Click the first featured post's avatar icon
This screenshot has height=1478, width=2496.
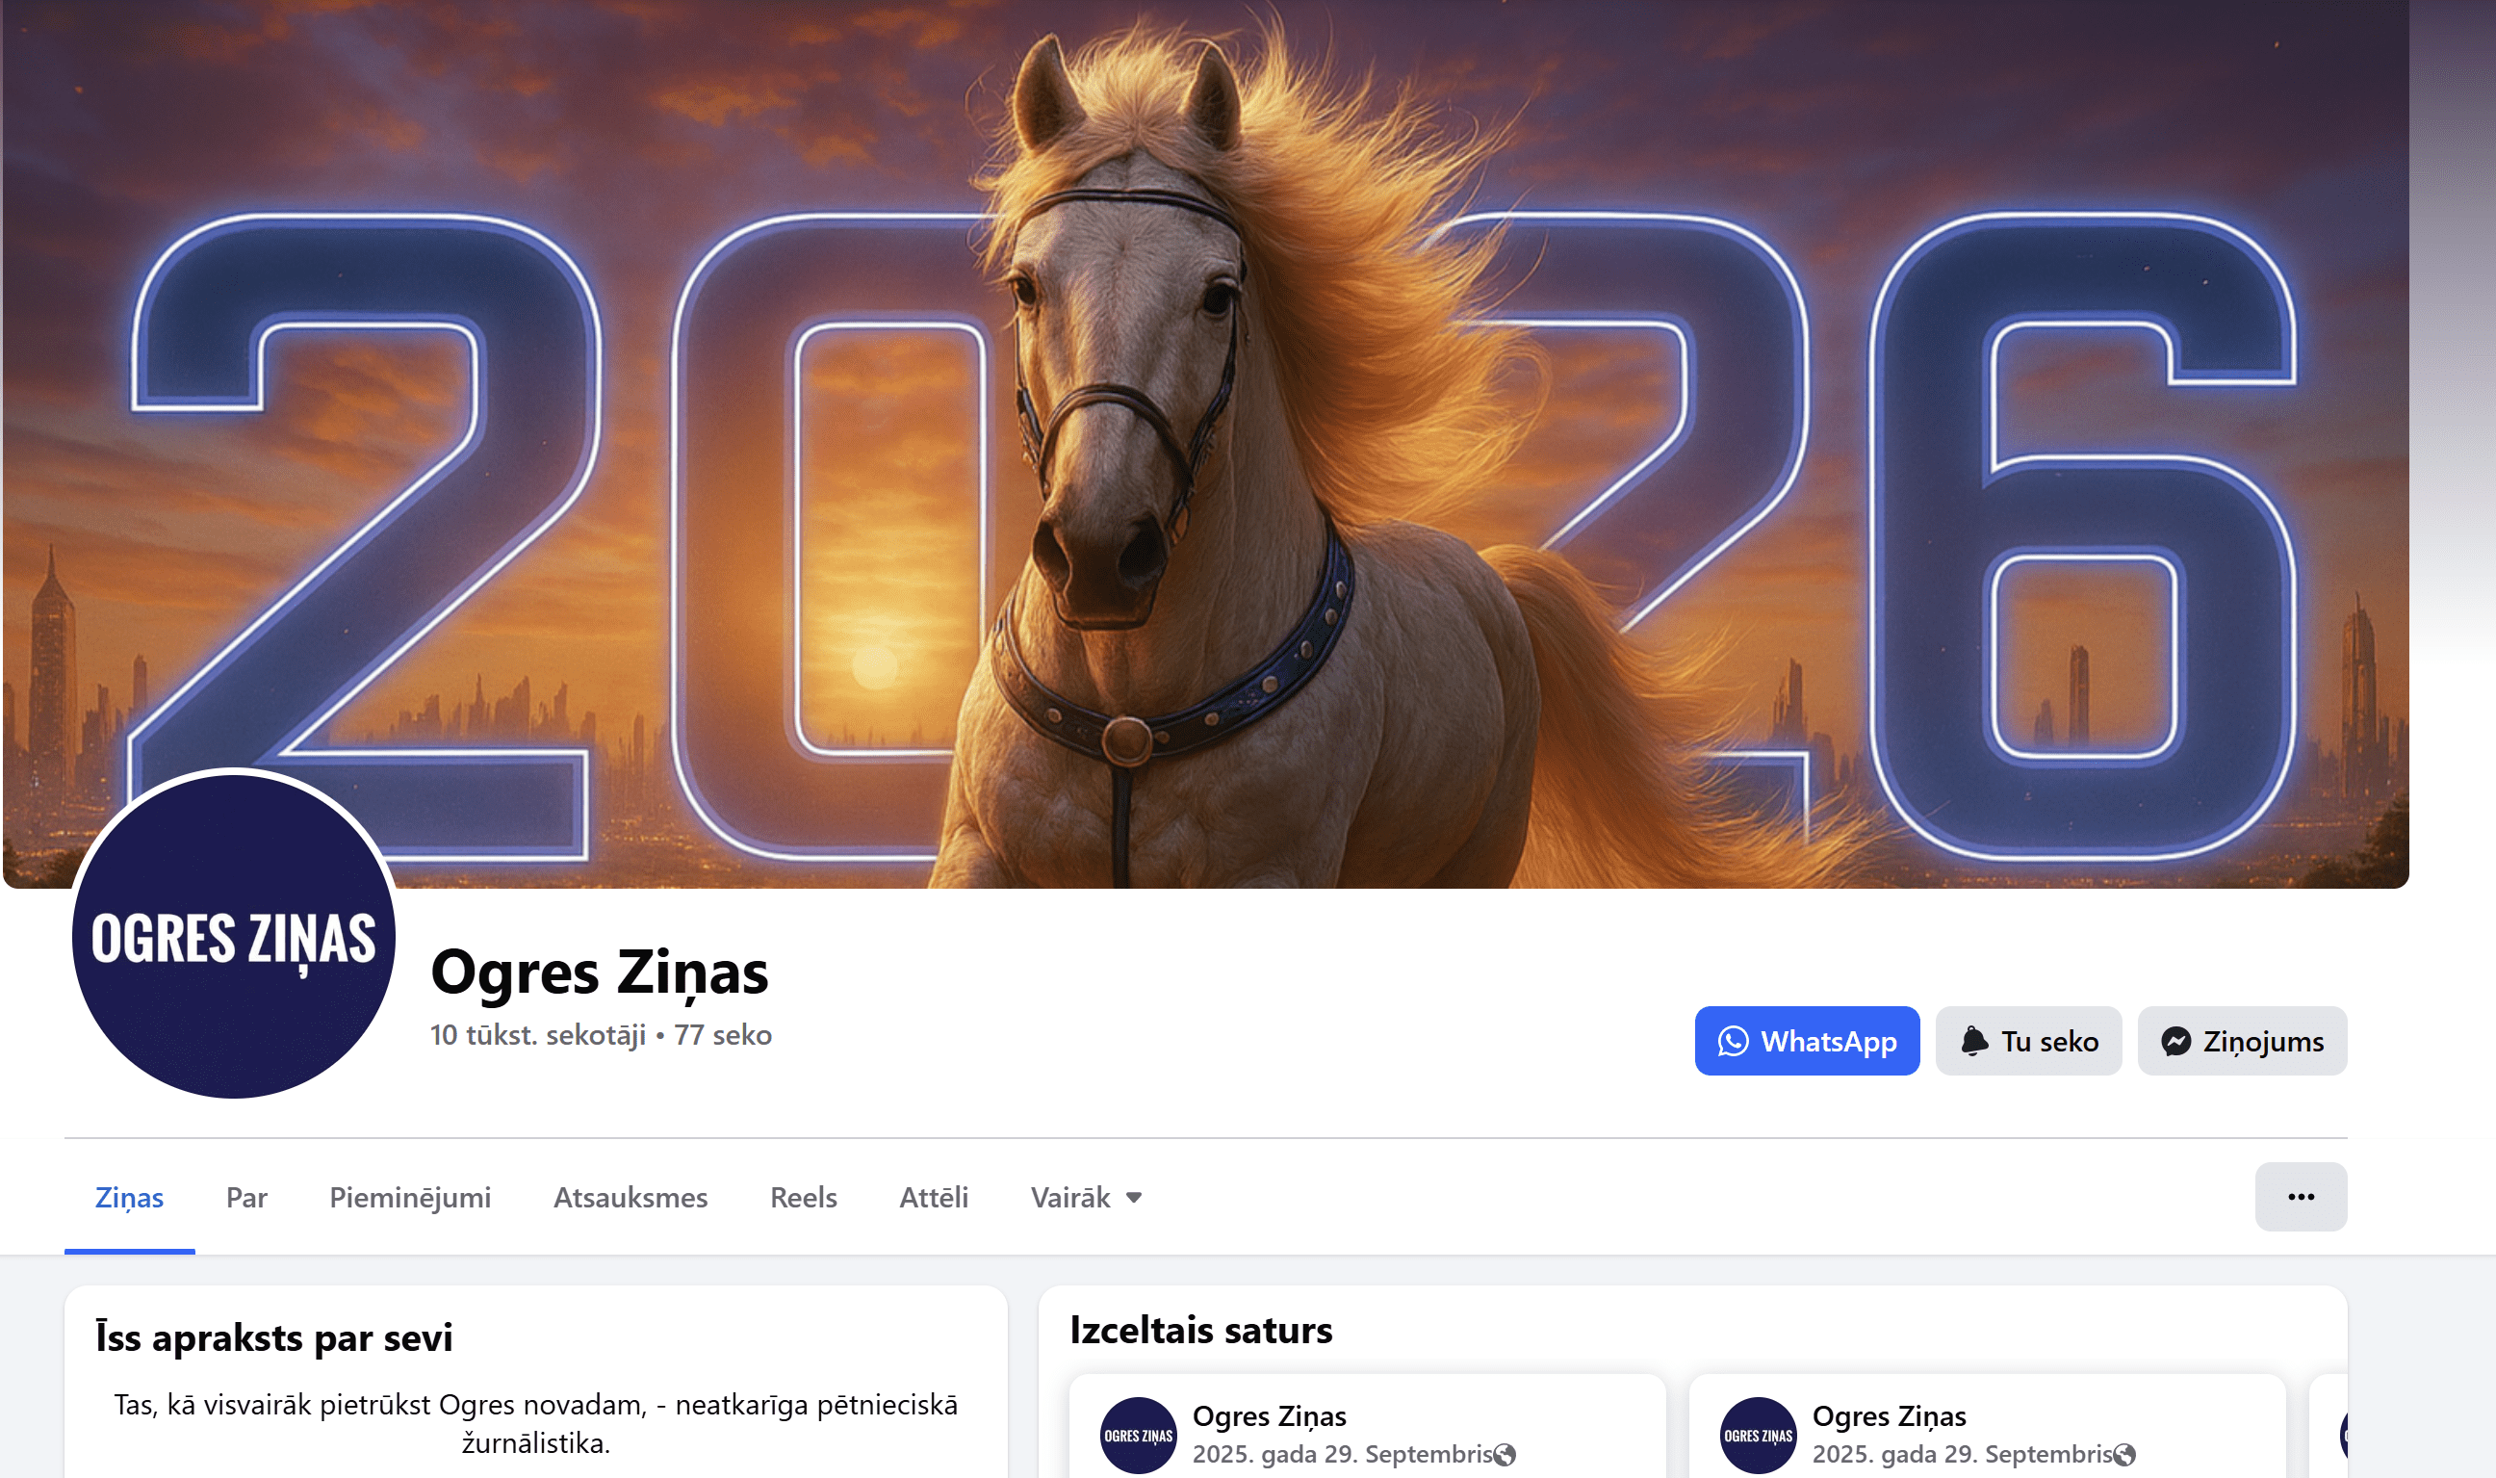[x=1138, y=1436]
